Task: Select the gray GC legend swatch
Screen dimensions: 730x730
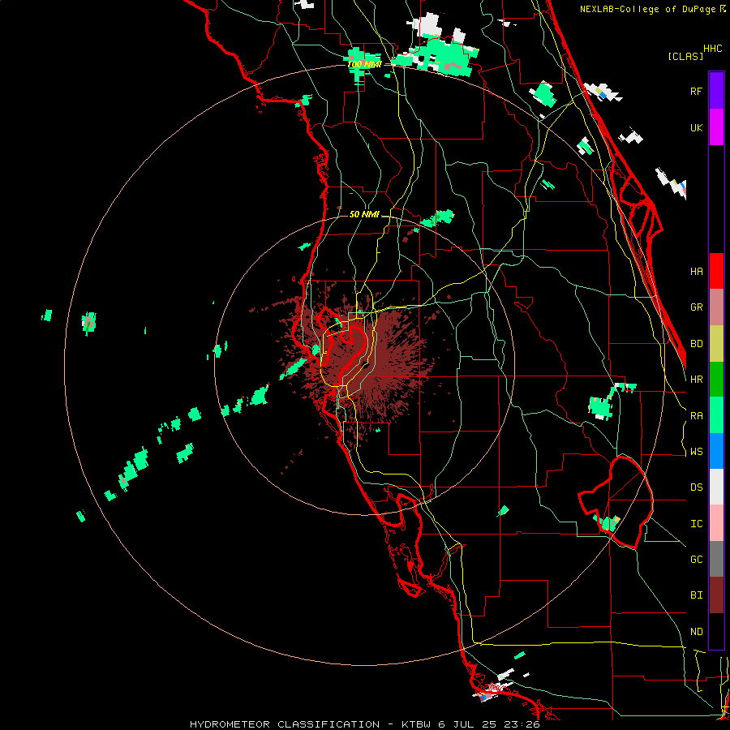Action: pyautogui.click(x=716, y=559)
